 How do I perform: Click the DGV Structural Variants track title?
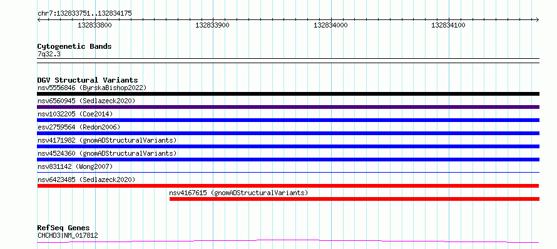pos(88,80)
